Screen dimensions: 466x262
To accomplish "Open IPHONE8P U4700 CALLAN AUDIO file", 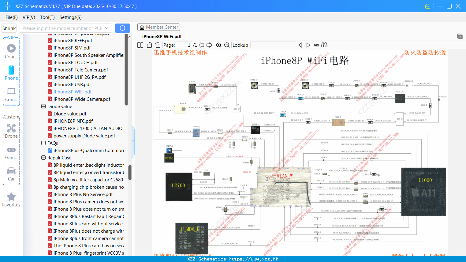I will pos(86,128).
